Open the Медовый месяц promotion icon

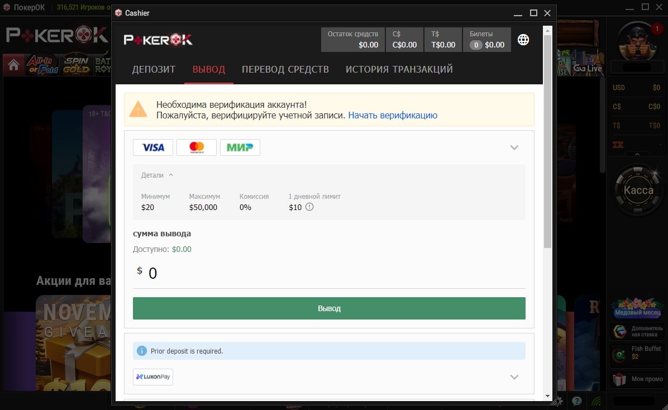click(x=637, y=308)
